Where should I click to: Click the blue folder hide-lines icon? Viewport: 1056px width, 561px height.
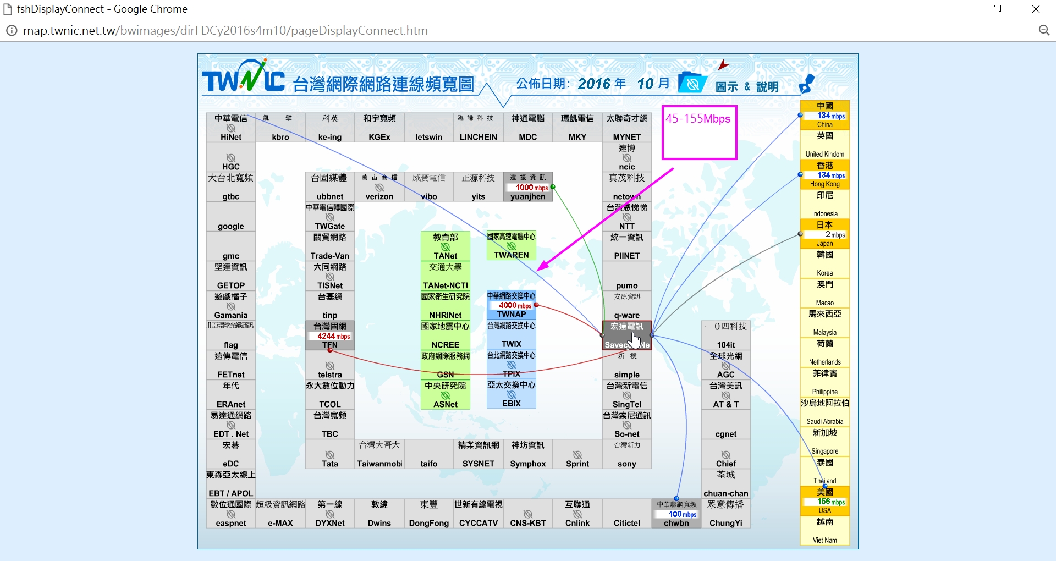[x=692, y=82]
